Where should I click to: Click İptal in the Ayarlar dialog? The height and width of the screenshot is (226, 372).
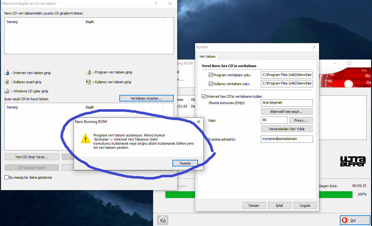(x=279, y=206)
